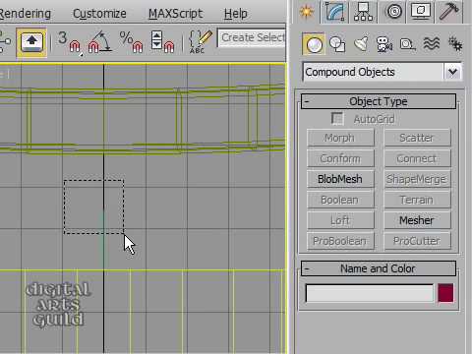Viewport: 472px width, 354px height.
Task: Click the Create Selection Set field
Action: pos(252,38)
